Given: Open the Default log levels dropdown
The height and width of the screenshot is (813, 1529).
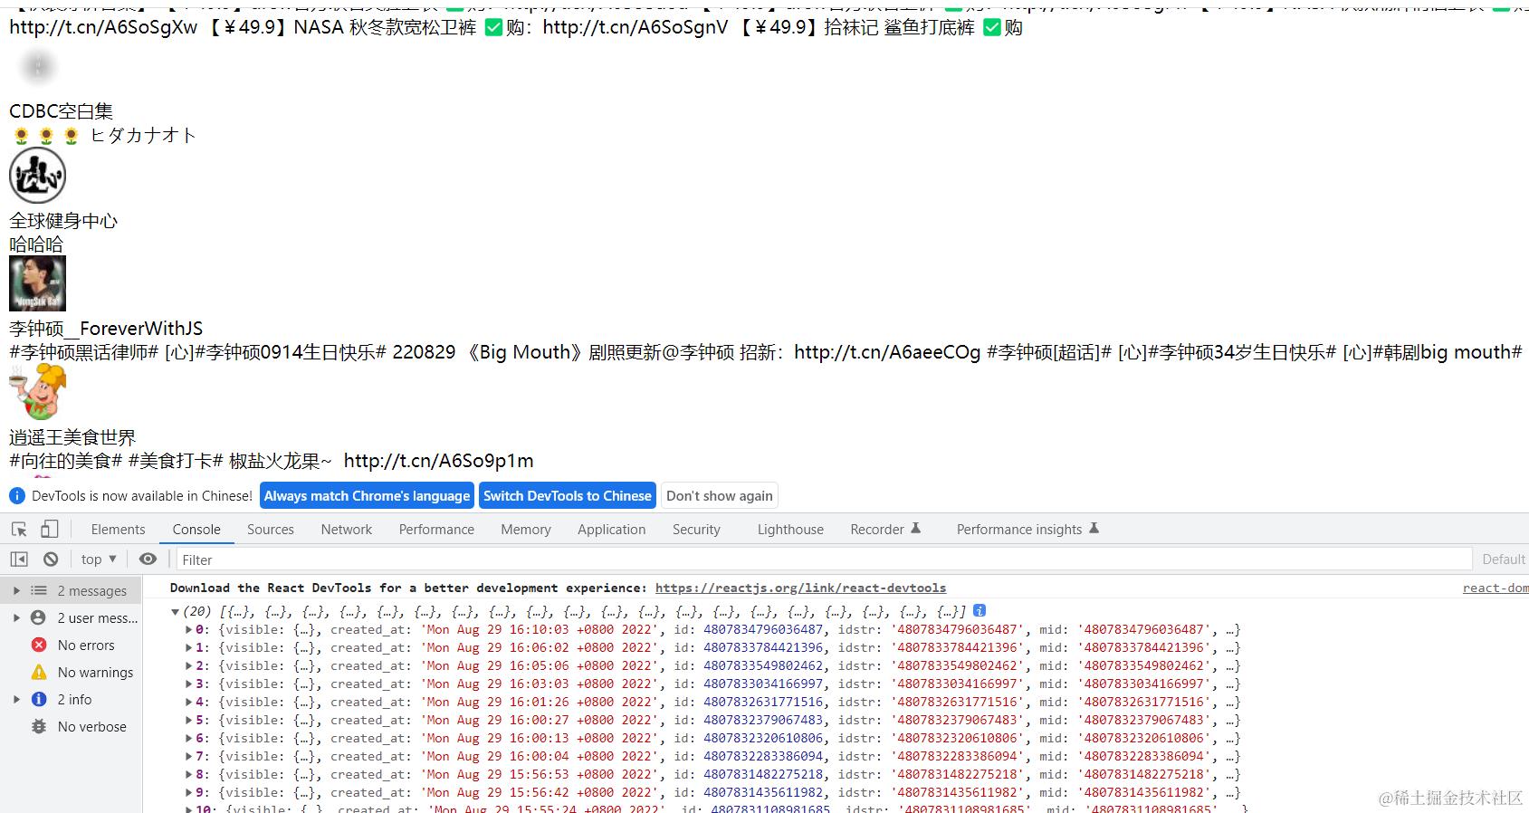Looking at the screenshot, I should click(x=1504, y=560).
